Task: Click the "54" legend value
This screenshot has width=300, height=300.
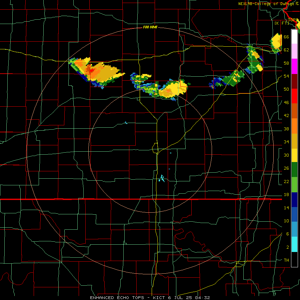Action: [x=286, y=76]
